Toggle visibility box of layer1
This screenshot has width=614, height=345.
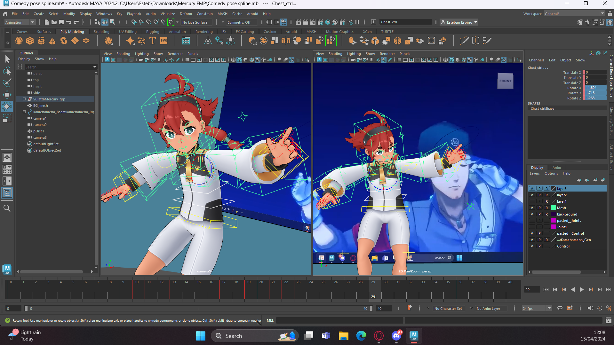(532, 201)
